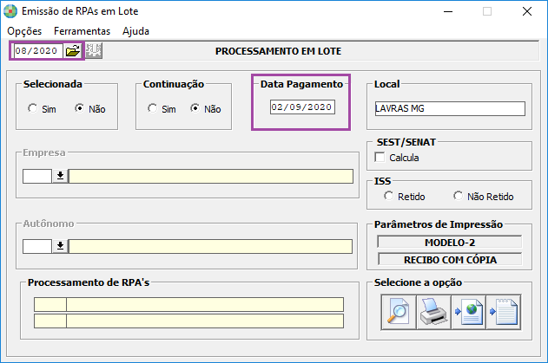548x363 pixels.
Task: Open the Autônomo lookup dropdown arrow
Action: click(60, 246)
